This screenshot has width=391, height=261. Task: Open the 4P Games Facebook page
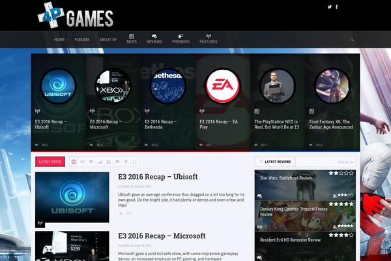337,7
